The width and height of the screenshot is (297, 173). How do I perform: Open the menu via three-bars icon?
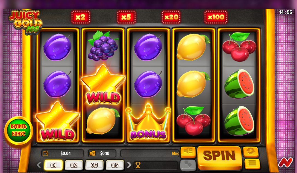(252, 164)
